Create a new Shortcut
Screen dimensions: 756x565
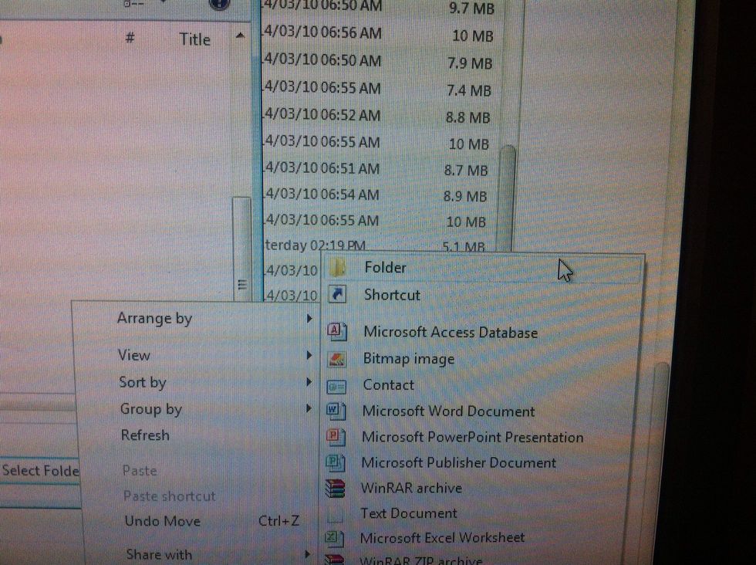390,295
